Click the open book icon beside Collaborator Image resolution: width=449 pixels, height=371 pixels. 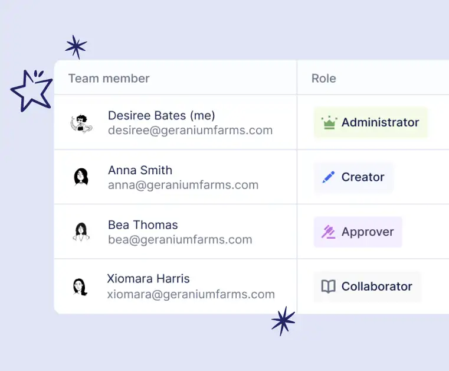click(x=328, y=287)
